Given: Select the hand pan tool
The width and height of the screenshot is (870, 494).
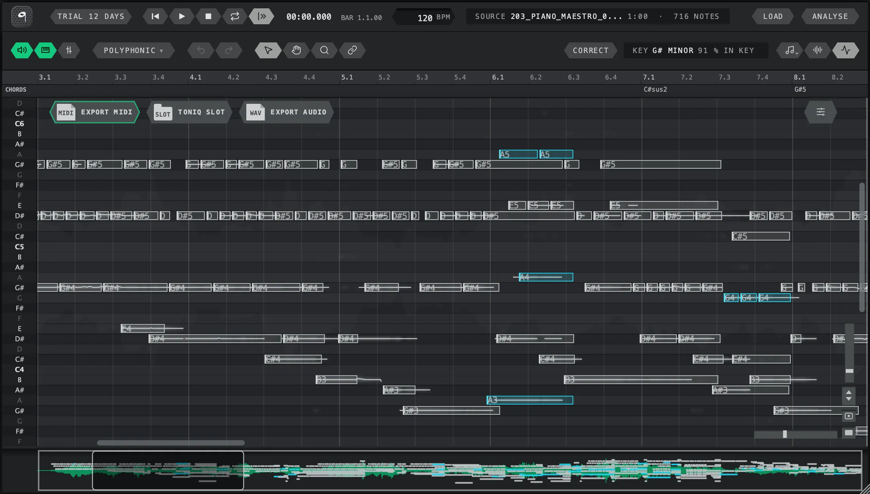Looking at the screenshot, I should (x=296, y=50).
